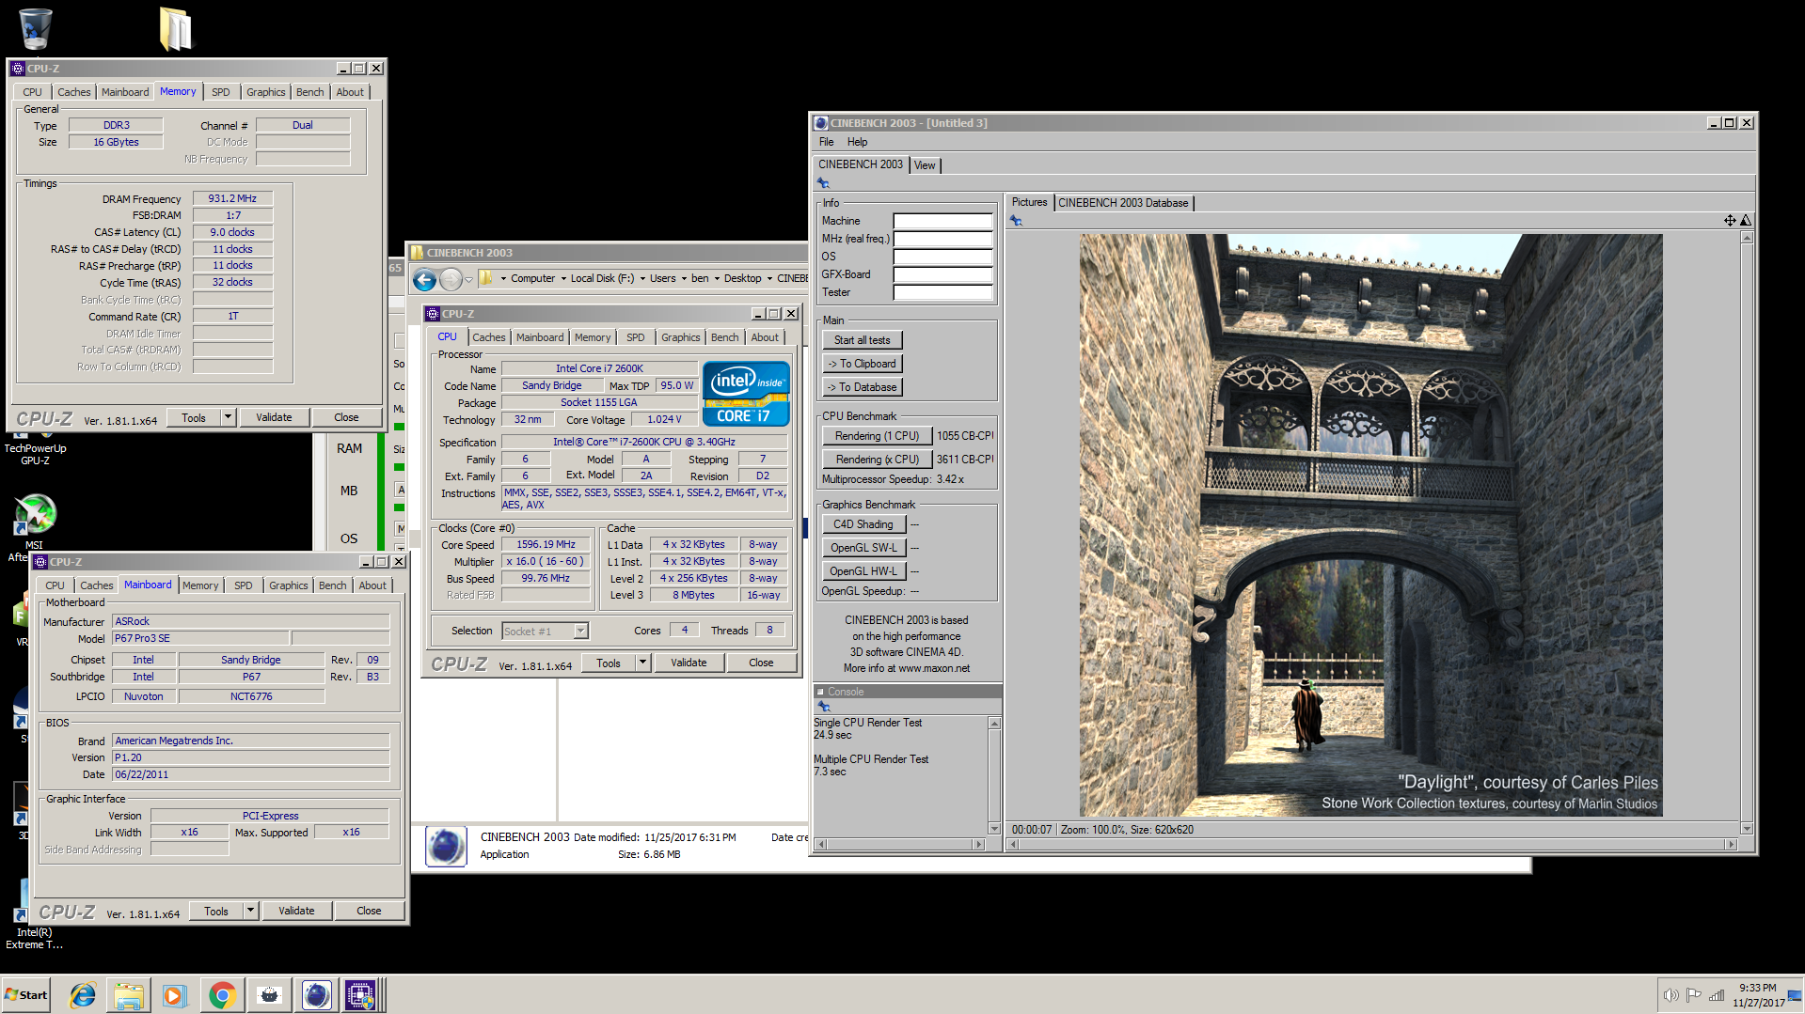The height and width of the screenshot is (1014, 1805).
Task: Launch Internet Explorer from taskbar
Action: 83,995
